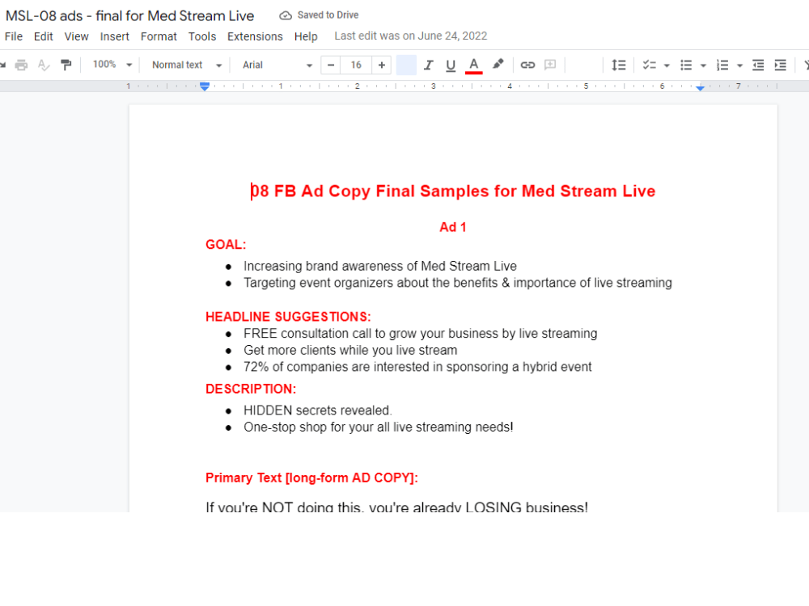The image size is (809, 606).
Task: Open the View menu
Action: pyautogui.click(x=76, y=36)
